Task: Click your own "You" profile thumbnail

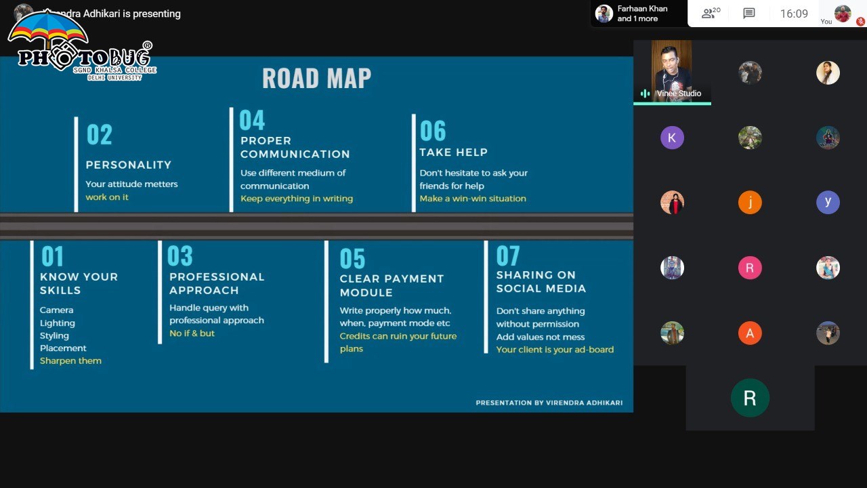Action: 843,14
